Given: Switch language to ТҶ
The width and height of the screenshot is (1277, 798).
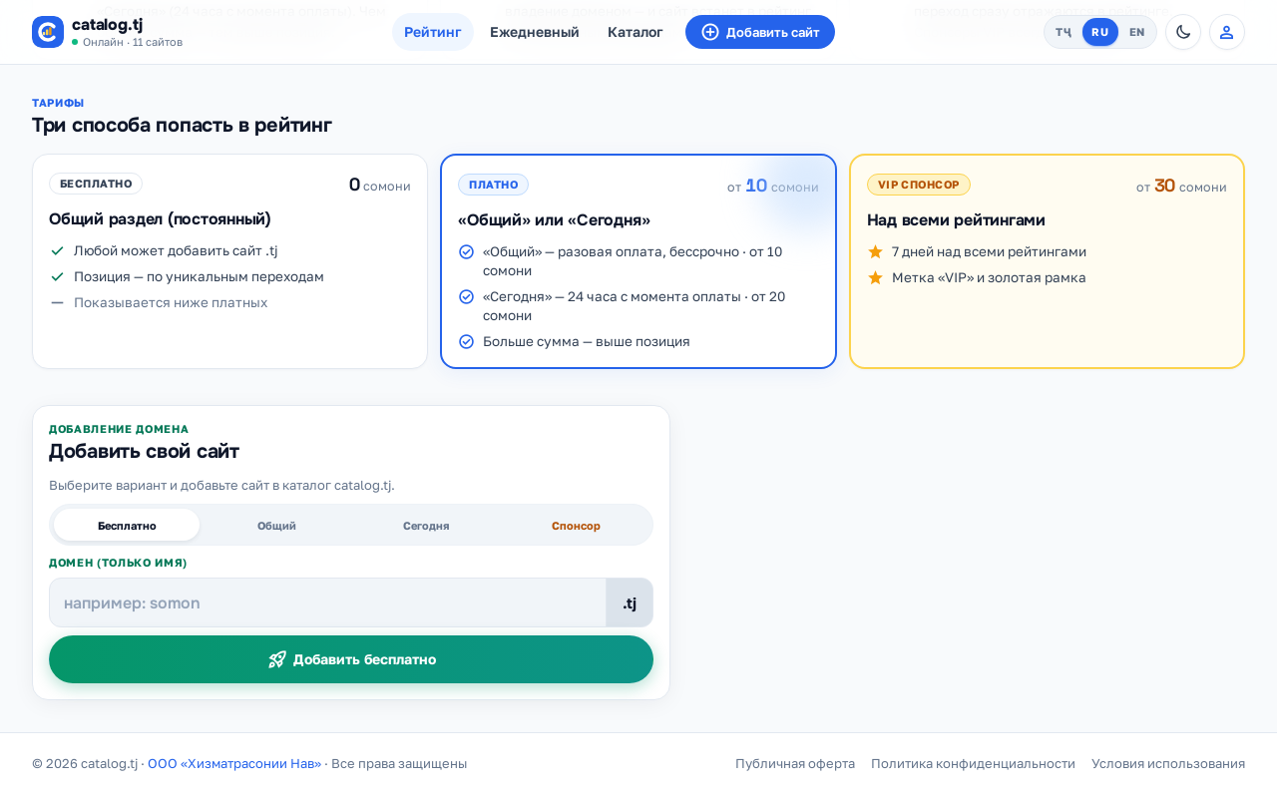Looking at the screenshot, I should tap(1064, 32).
